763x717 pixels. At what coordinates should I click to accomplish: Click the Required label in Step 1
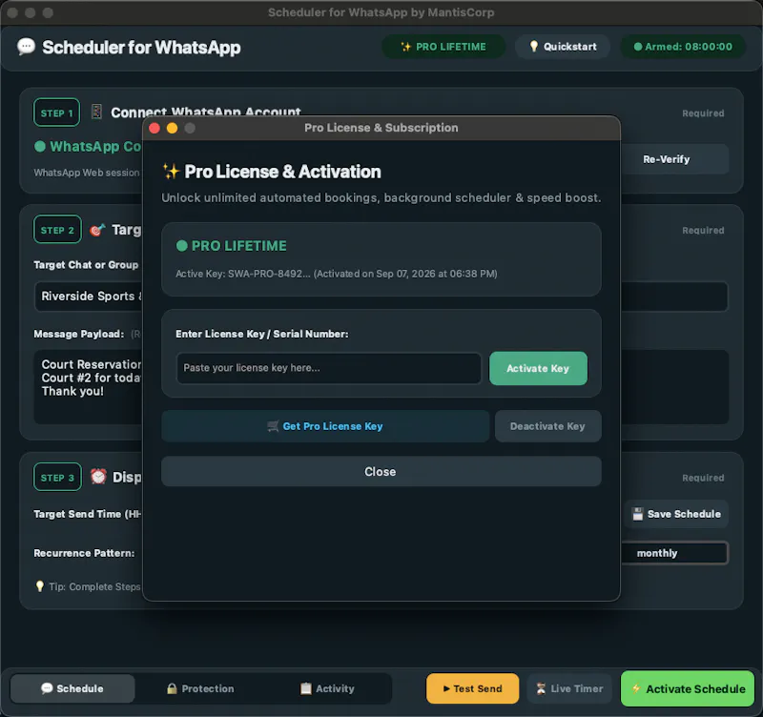pos(703,113)
